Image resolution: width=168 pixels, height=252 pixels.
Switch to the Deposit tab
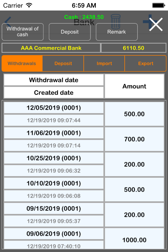[63, 63]
